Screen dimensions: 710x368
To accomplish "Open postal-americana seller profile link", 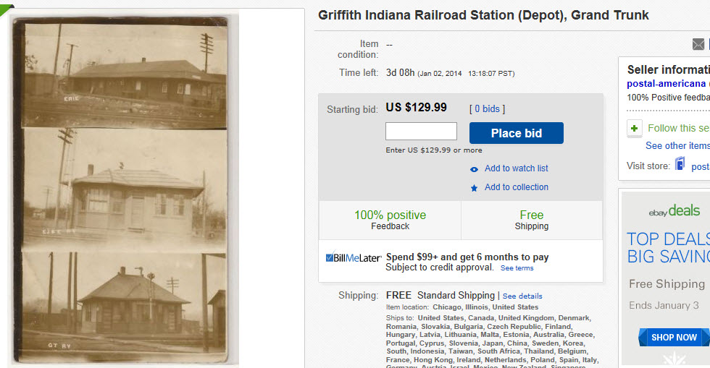I will (x=667, y=84).
